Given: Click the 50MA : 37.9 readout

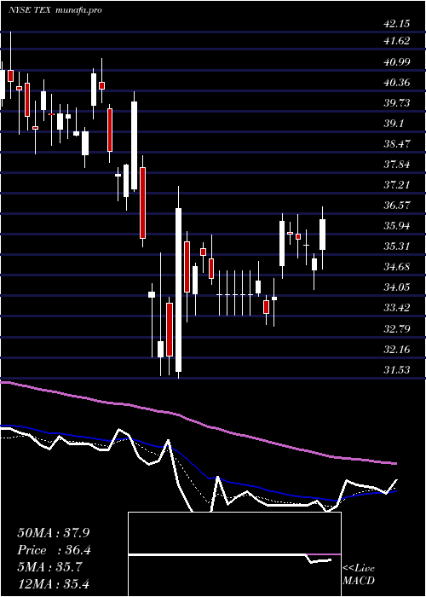Looking at the screenshot, I should click(54, 533).
